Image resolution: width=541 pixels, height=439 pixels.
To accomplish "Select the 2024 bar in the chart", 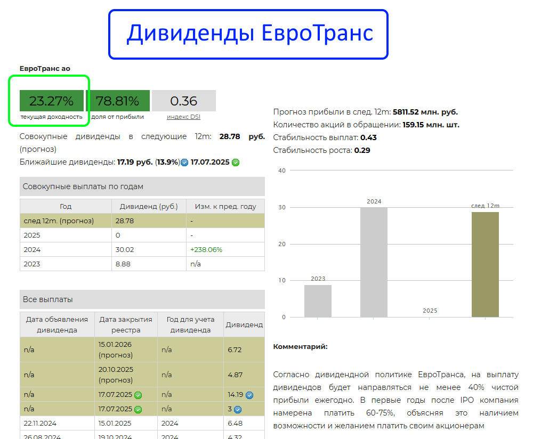I will [374, 262].
